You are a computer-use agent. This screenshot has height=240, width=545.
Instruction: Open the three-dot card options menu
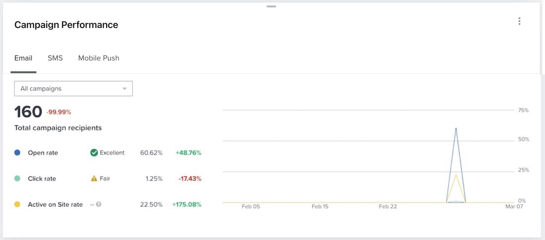[x=519, y=21]
